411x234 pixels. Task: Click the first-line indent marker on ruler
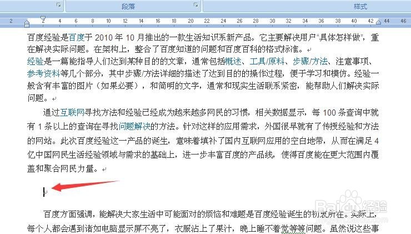click(x=43, y=19)
